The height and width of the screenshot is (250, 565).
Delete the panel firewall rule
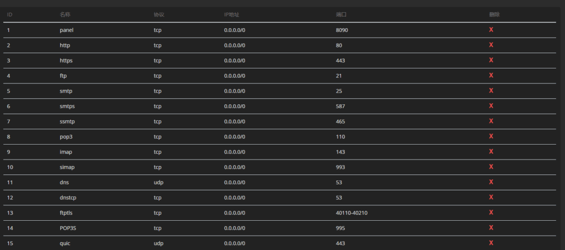[x=491, y=30]
